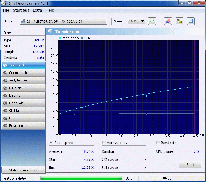Screen dimensions: 206x182
Task: Enable the Access times checkbox
Action: (x=104, y=142)
